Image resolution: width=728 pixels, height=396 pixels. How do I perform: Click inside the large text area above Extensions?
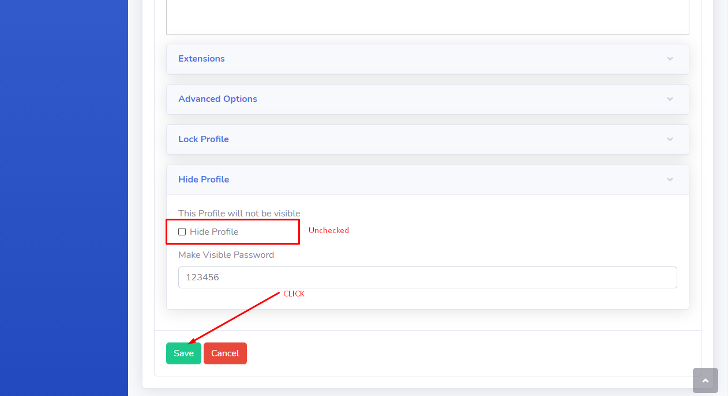tap(427, 17)
